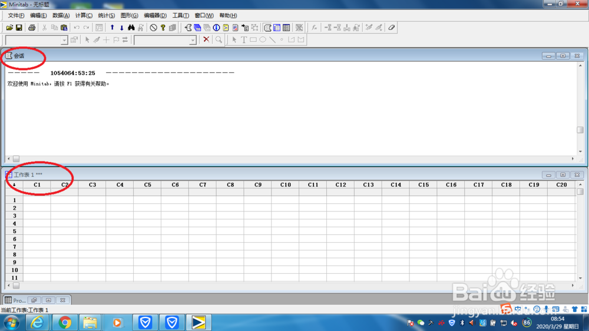
Task: Open the second toolbar combo box dropdown
Action: (x=193, y=40)
